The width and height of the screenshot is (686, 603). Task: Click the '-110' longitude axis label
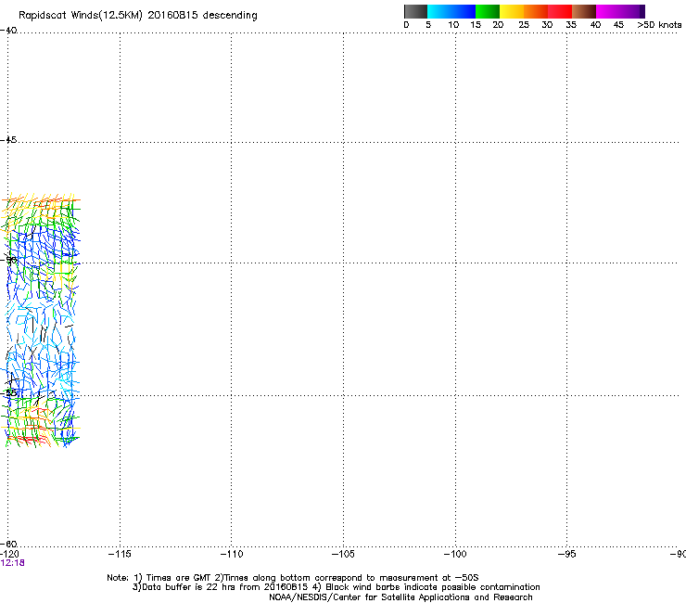coord(232,555)
